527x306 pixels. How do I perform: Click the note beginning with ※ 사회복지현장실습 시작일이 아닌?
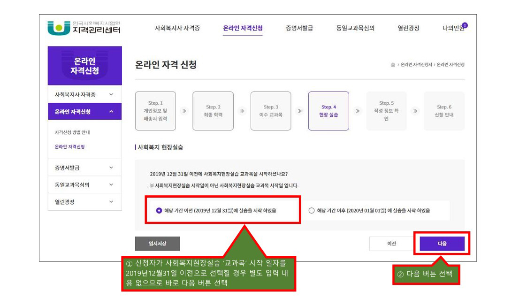[x=224, y=185]
